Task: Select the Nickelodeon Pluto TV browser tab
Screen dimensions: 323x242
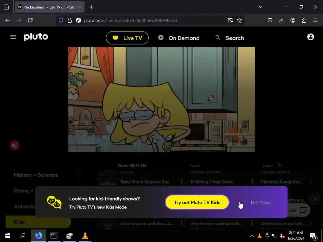Action: coord(50,7)
